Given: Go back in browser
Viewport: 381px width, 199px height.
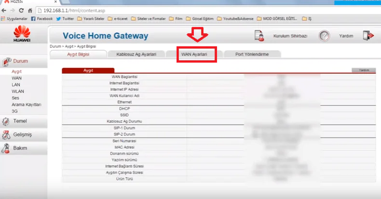Looking at the screenshot, I should click(4, 11).
